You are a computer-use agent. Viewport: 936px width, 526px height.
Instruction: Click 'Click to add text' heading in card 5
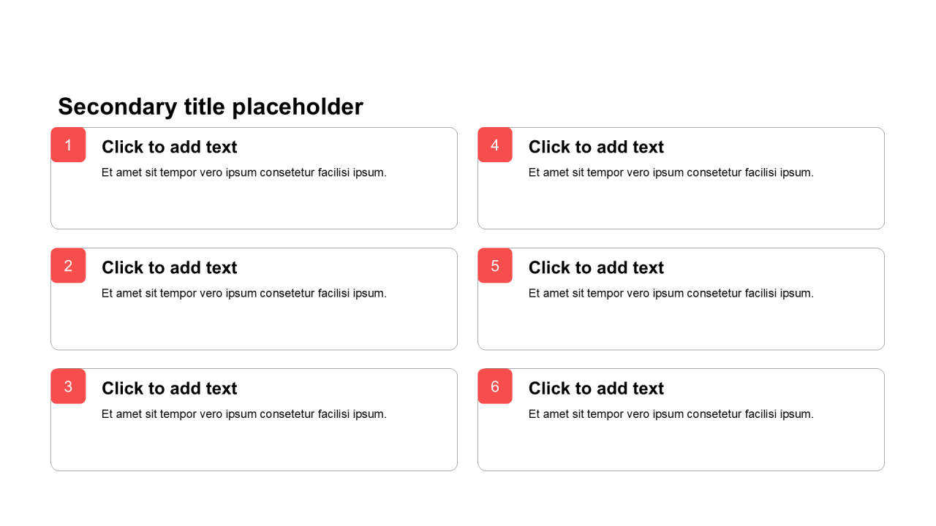pos(596,267)
